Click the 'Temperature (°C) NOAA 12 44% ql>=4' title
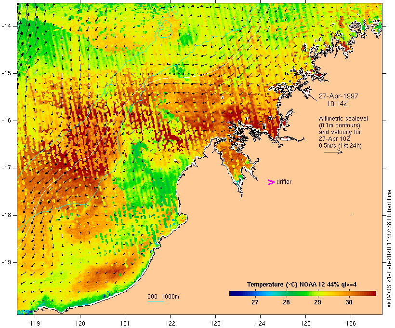395x328 pixels. click(302, 285)
